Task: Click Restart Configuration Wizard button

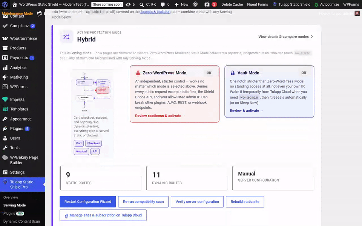Action: pyautogui.click(x=88, y=202)
